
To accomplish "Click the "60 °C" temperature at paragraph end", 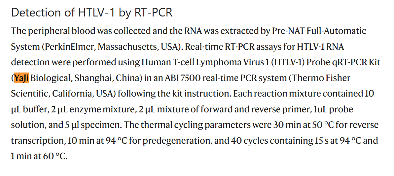I will 55,157.
